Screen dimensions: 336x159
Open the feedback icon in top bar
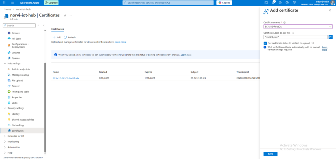[x=294, y=3]
